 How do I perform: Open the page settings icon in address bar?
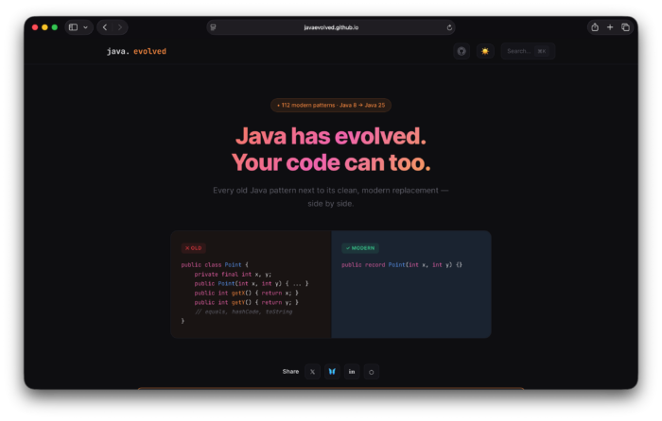pos(213,27)
